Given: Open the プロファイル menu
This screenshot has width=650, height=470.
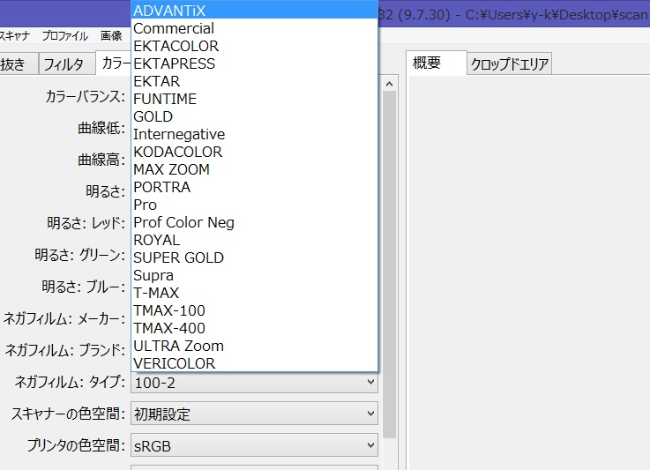Looking at the screenshot, I should coord(65,36).
